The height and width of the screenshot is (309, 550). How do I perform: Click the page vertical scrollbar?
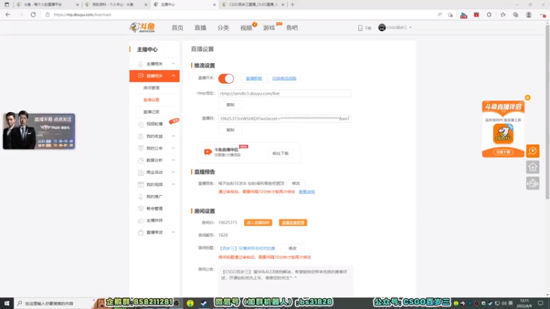click(x=547, y=111)
